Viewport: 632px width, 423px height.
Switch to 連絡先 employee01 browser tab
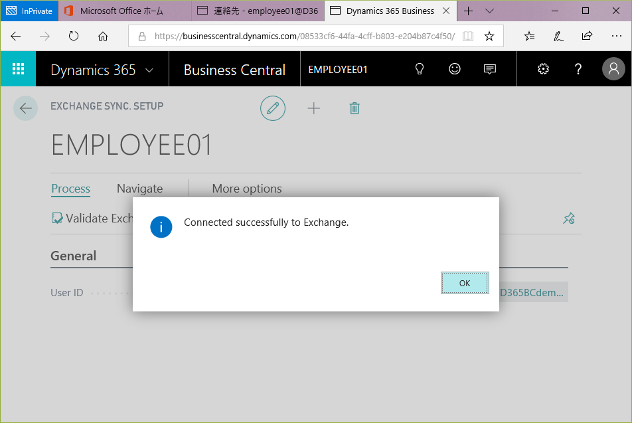pyautogui.click(x=258, y=11)
